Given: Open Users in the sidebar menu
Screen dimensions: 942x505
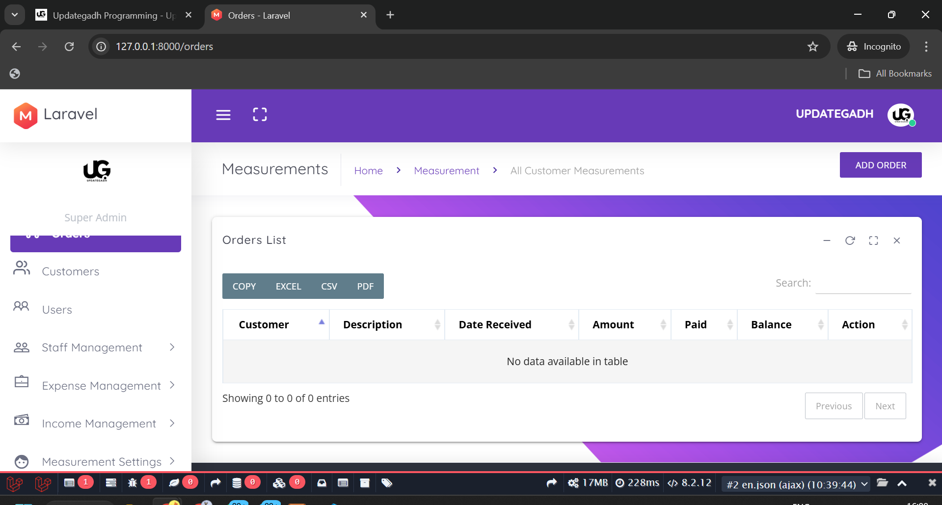Looking at the screenshot, I should coord(57,310).
